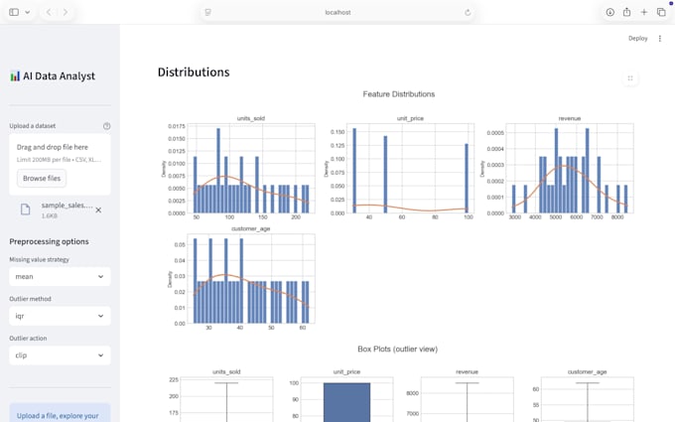Click the AI Data Analyst title

pyautogui.click(x=59, y=76)
